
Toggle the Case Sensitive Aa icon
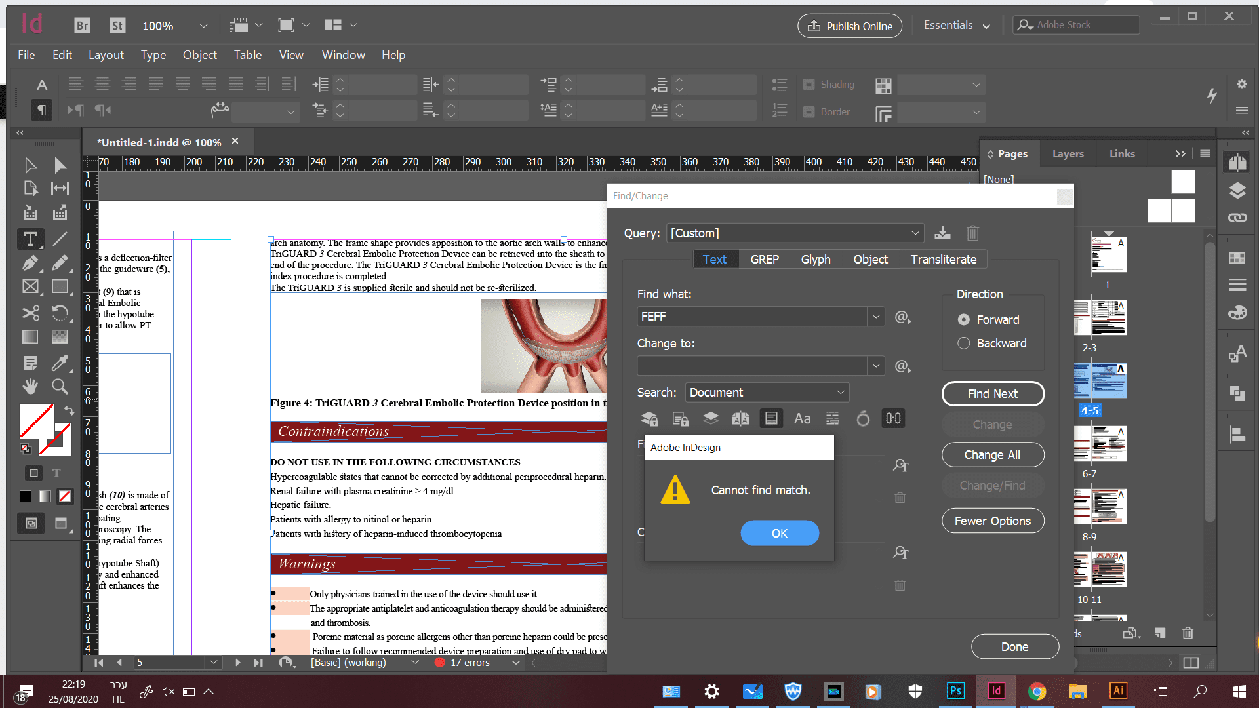point(802,418)
